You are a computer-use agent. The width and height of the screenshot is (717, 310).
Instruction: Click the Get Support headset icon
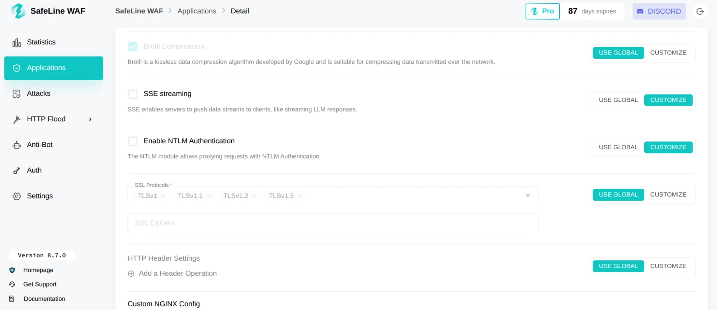tap(12, 284)
